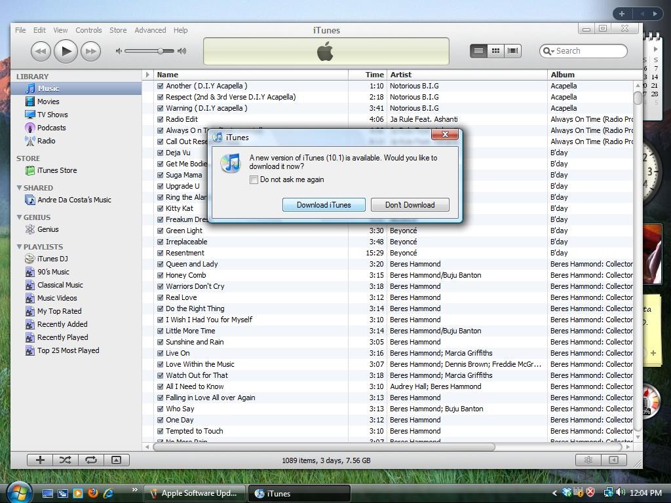Toggle shuffle playback
671x503 pixels.
point(65,460)
